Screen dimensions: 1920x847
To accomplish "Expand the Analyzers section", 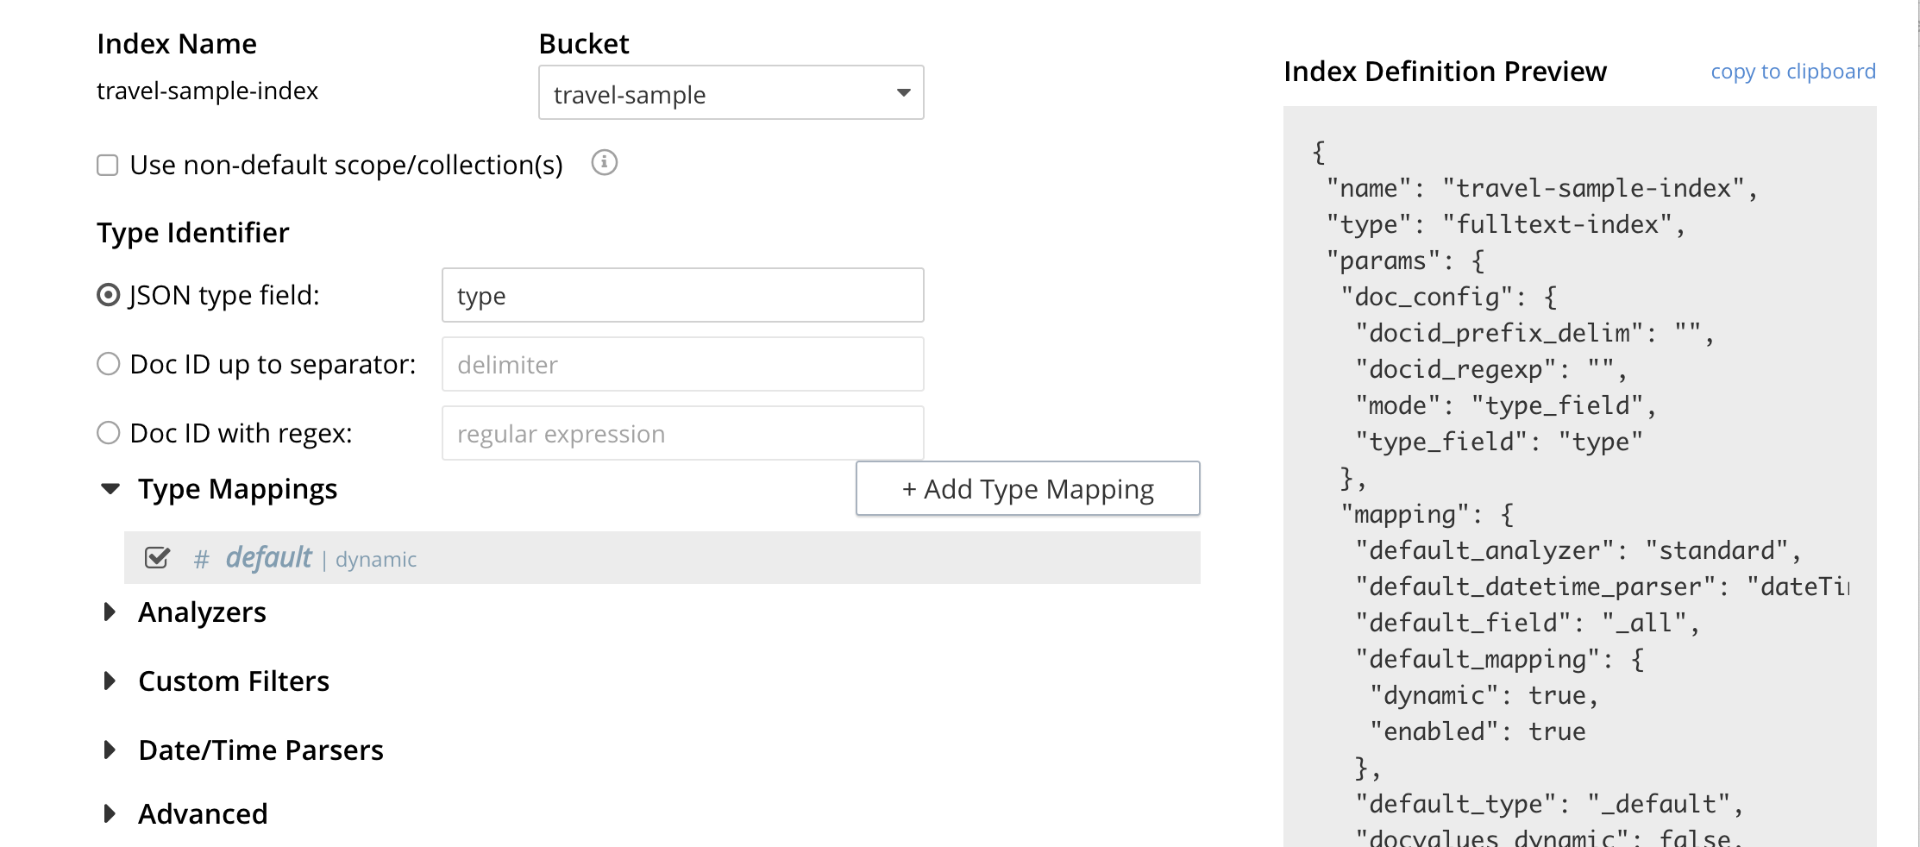I will tap(110, 612).
